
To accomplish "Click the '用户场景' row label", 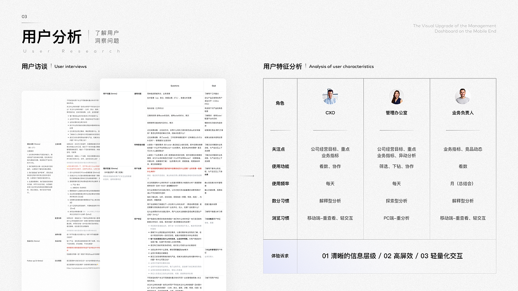I will pyautogui.click(x=138, y=168).
